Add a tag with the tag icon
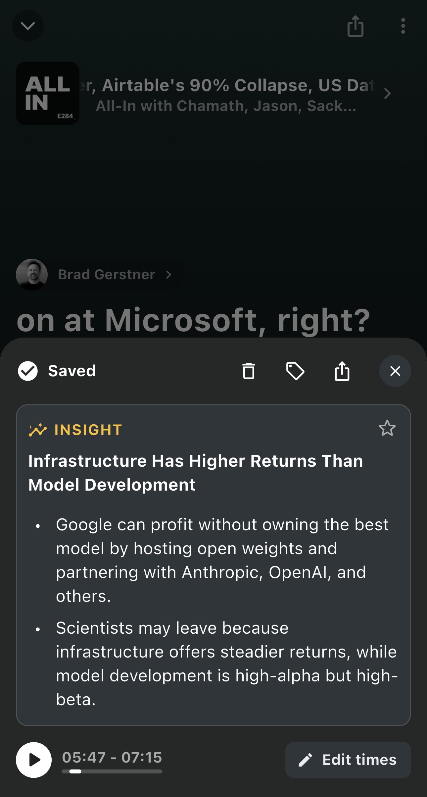Image resolution: width=427 pixels, height=797 pixels. (x=295, y=371)
